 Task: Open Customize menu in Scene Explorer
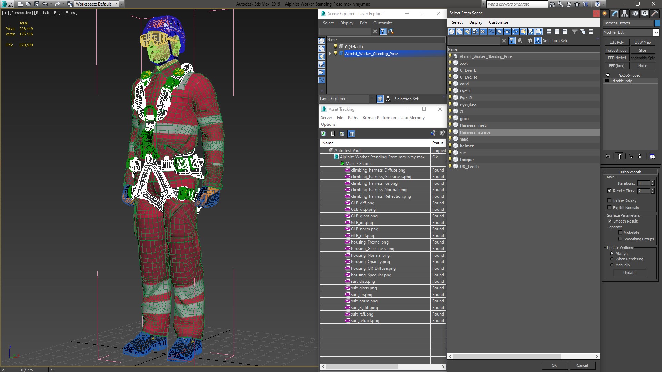tap(383, 23)
